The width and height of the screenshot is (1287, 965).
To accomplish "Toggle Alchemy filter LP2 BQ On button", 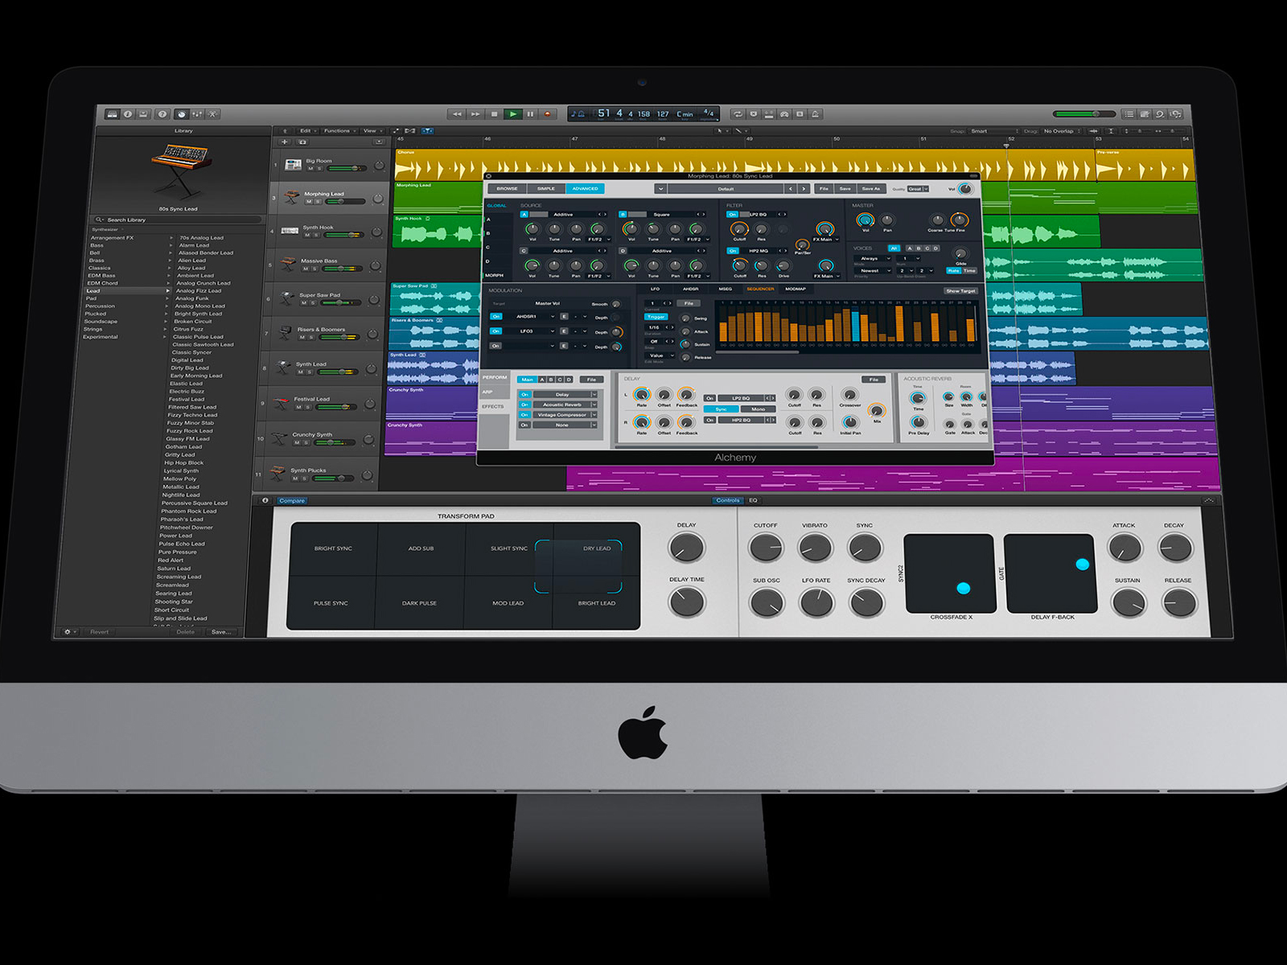I will coord(732,215).
